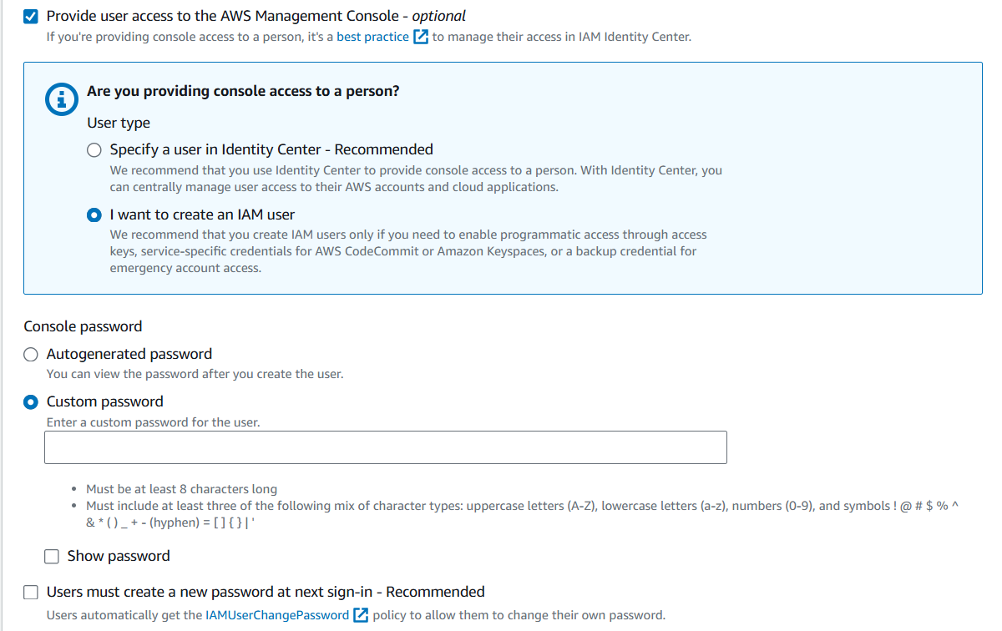
Task: Open the best practice link
Action: click(372, 37)
